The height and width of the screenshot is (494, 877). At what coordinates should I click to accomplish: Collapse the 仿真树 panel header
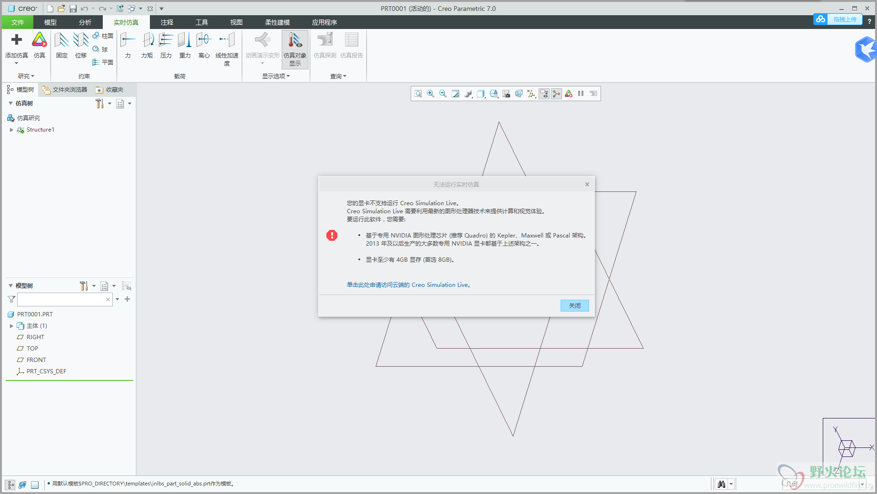[10, 103]
